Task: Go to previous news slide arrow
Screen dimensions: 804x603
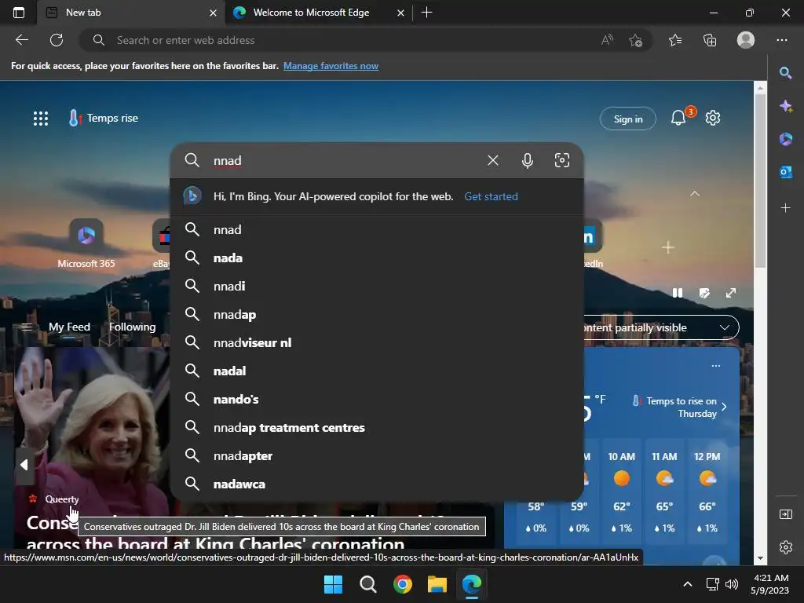Action: coord(24,465)
